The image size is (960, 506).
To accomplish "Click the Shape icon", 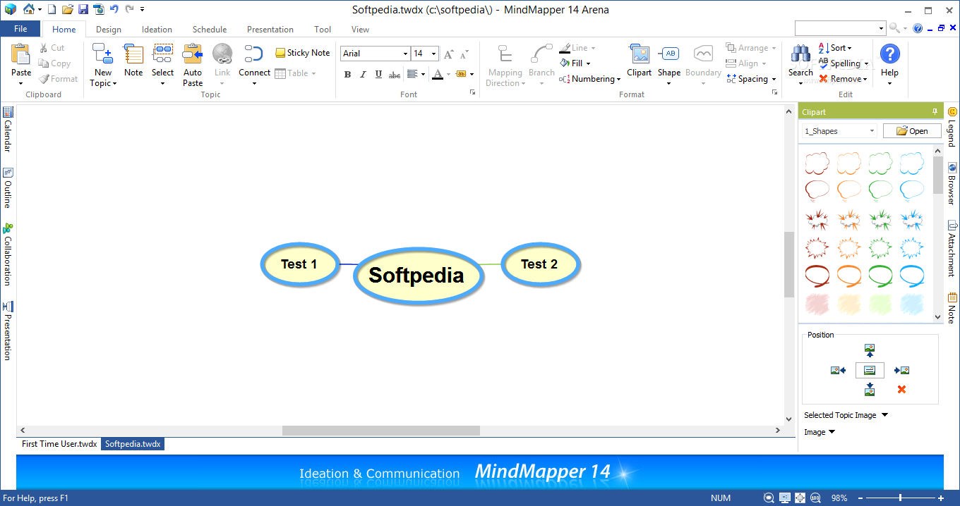I will coord(669,54).
